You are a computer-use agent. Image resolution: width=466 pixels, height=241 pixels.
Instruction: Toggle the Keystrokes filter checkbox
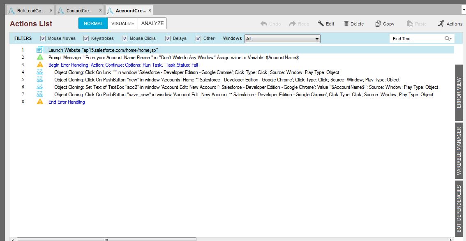coord(86,39)
